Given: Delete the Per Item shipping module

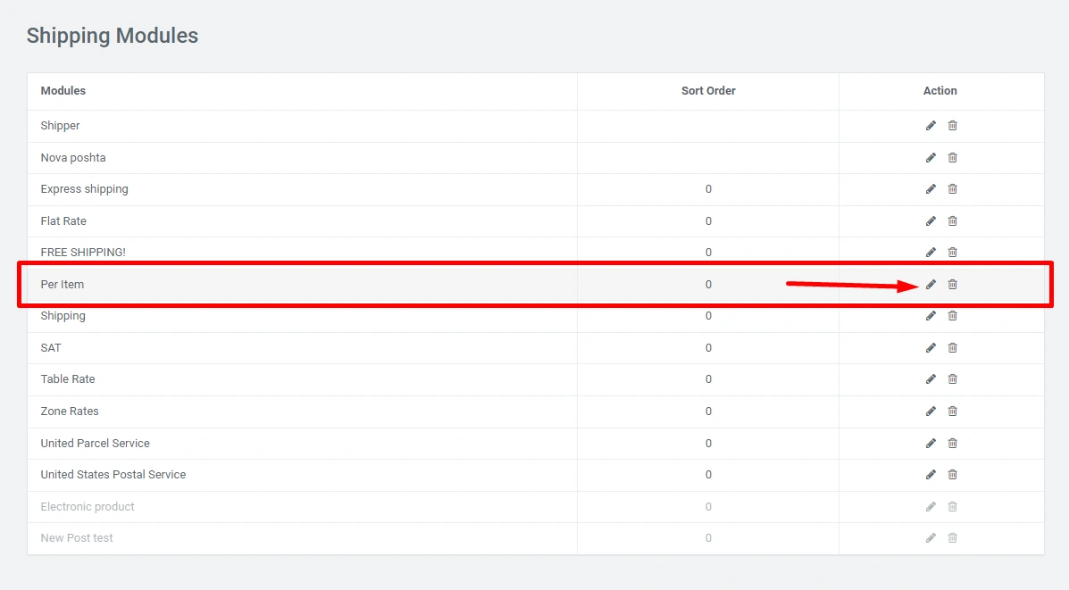Looking at the screenshot, I should click(952, 285).
